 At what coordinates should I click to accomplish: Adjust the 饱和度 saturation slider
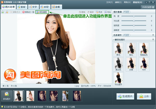tap(134, 25)
